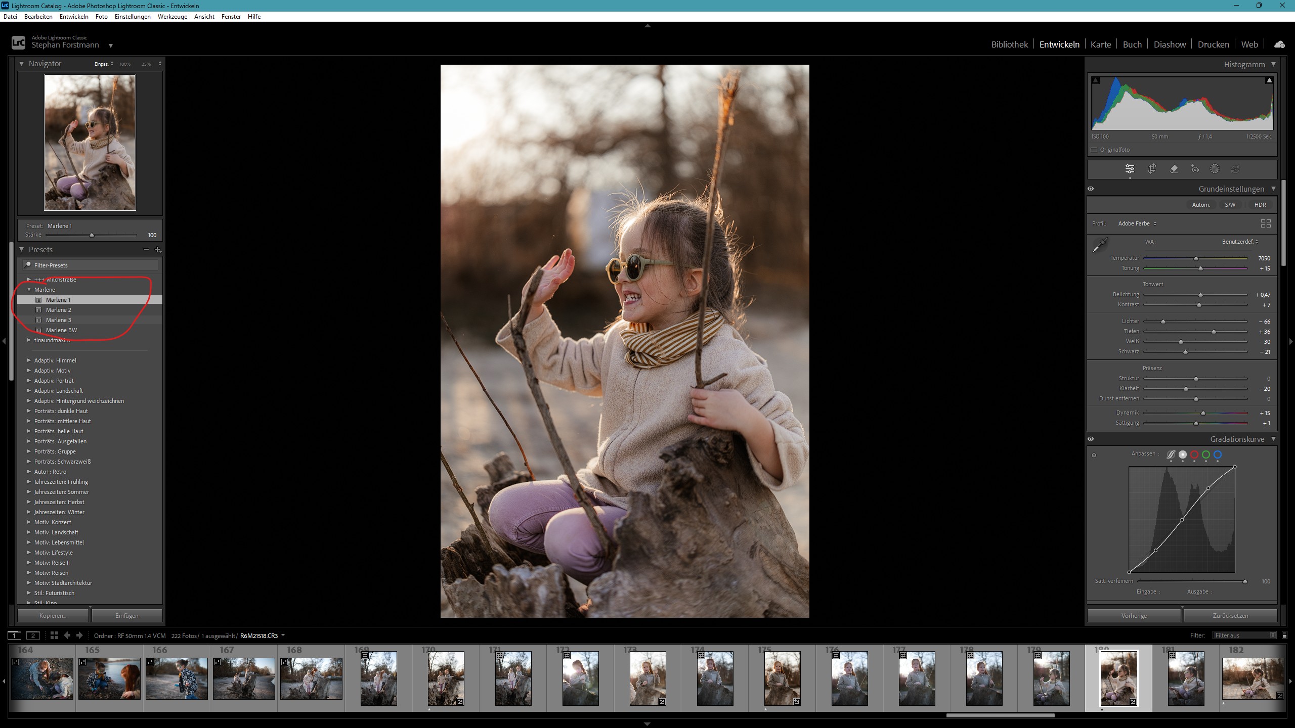The height and width of the screenshot is (728, 1295).
Task: Click the cloud sync status icon
Action: point(1279,44)
